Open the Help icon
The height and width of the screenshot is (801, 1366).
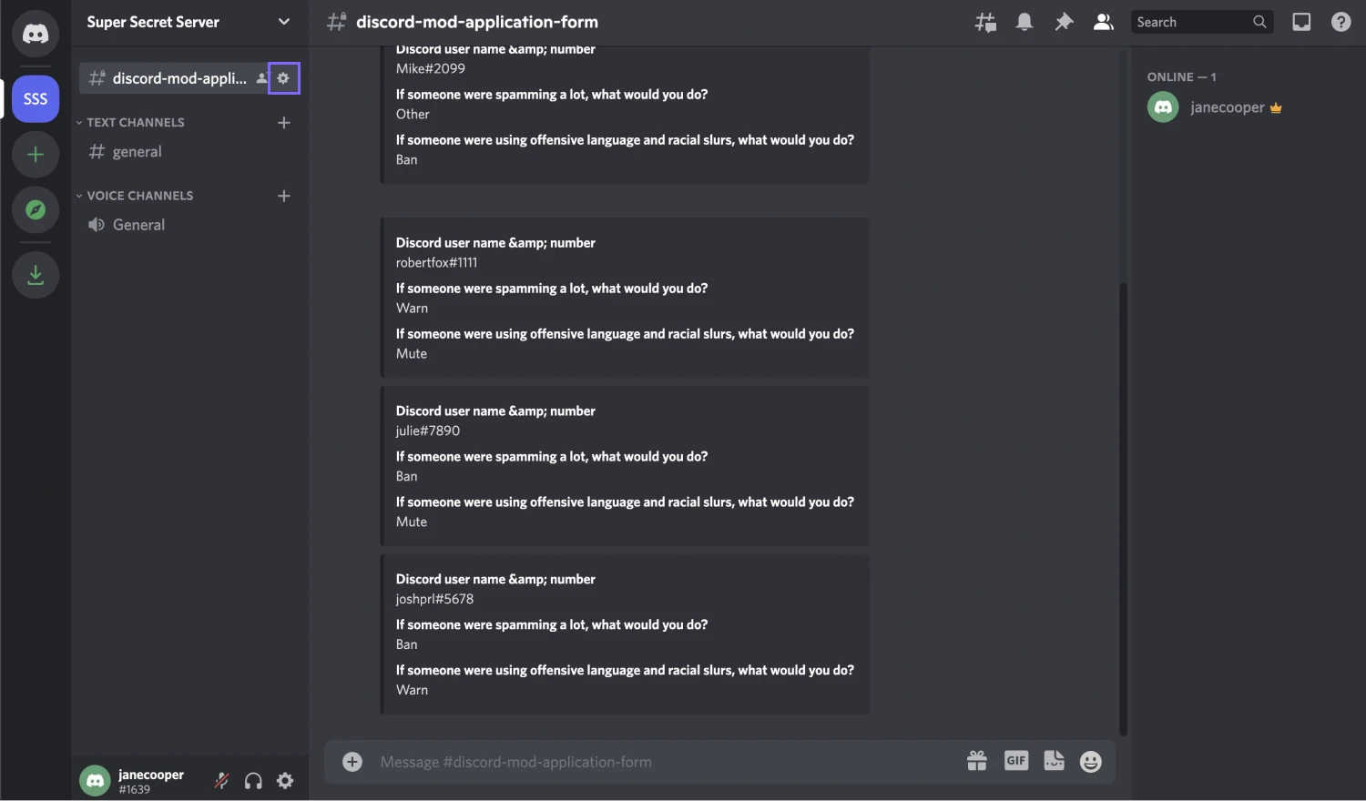coord(1341,21)
